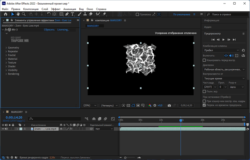Click the Home icon in toolbar
The width and height of the screenshot is (250, 160).
coord(5,14)
